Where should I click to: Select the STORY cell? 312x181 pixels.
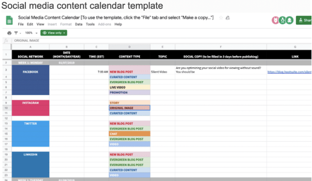click(x=129, y=103)
